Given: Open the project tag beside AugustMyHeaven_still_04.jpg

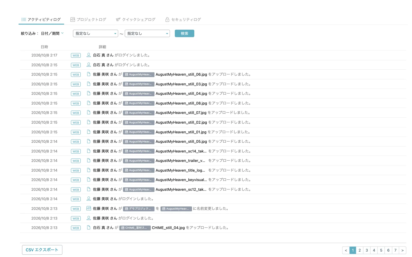Looking at the screenshot, I should pos(139,94).
